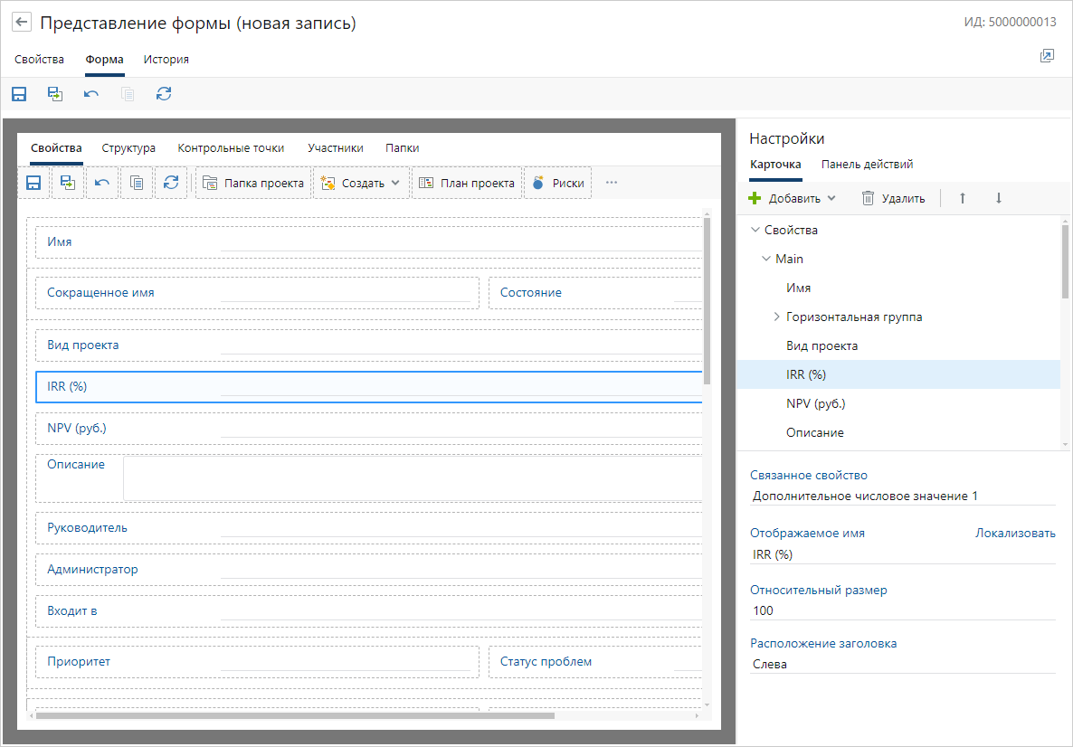Move item up with the arrow
The image size is (1073, 747).
point(962,198)
